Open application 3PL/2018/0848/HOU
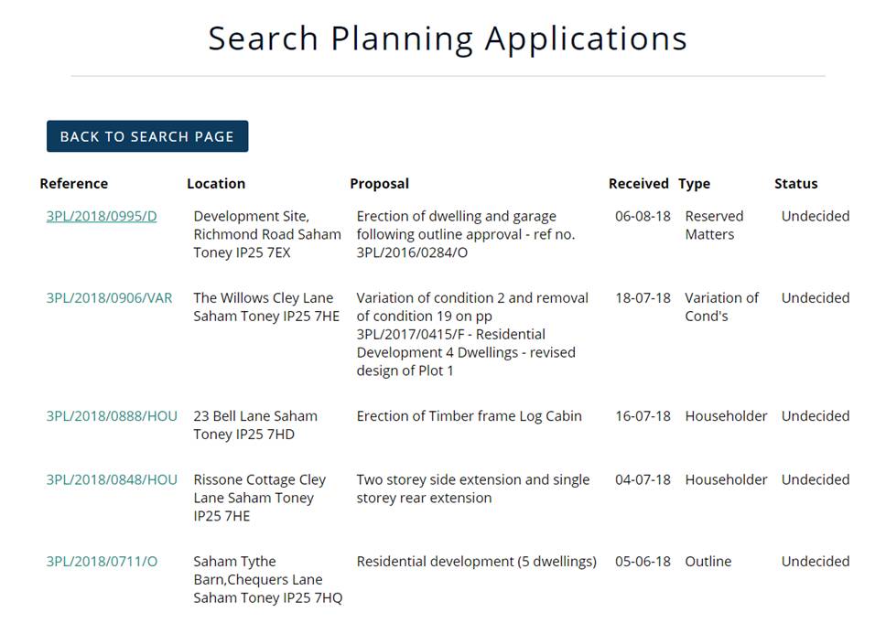This screenshot has width=886, height=623. 112,480
